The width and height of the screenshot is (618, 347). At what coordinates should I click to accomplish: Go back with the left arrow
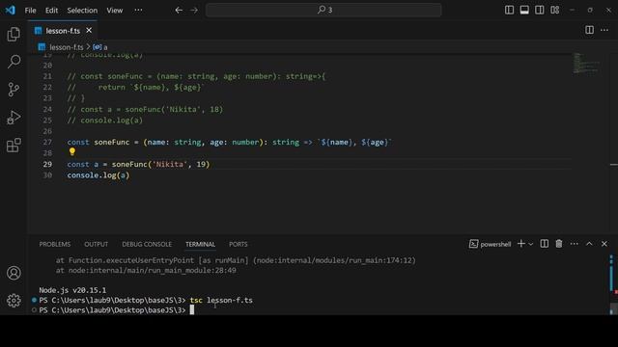click(179, 11)
